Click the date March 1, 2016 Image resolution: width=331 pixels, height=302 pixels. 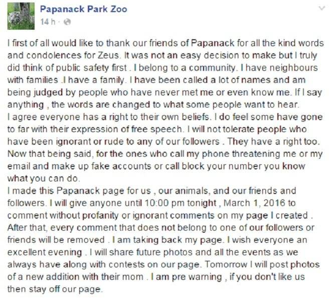pyautogui.click(x=254, y=203)
